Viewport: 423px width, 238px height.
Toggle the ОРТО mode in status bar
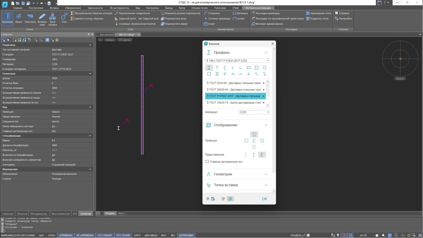coord(137,235)
